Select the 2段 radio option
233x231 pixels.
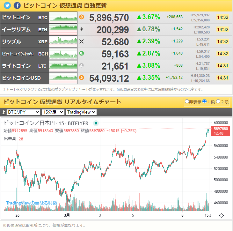(x=218, y=101)
